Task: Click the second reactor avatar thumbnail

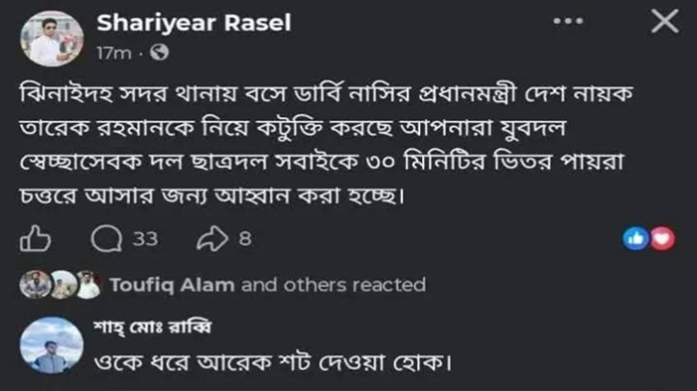Action: (x=62, y=284)
